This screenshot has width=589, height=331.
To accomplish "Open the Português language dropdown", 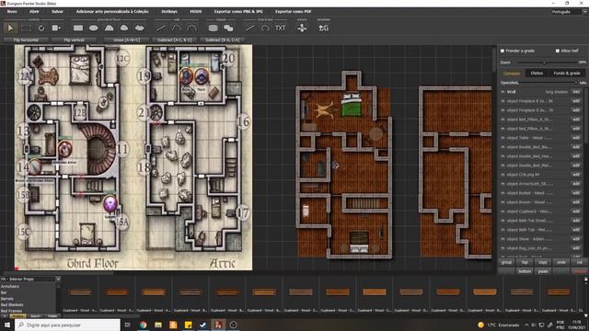I will pos(569,12).
